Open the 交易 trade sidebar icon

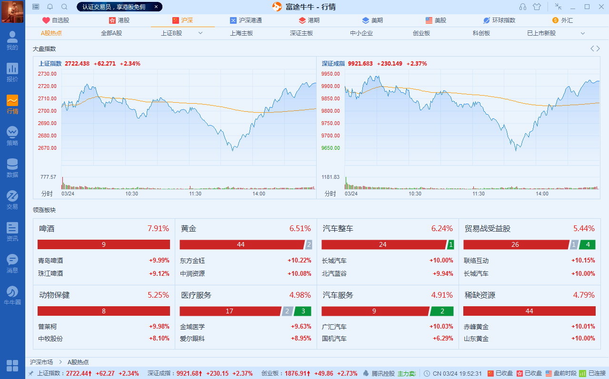coord(12,200)
